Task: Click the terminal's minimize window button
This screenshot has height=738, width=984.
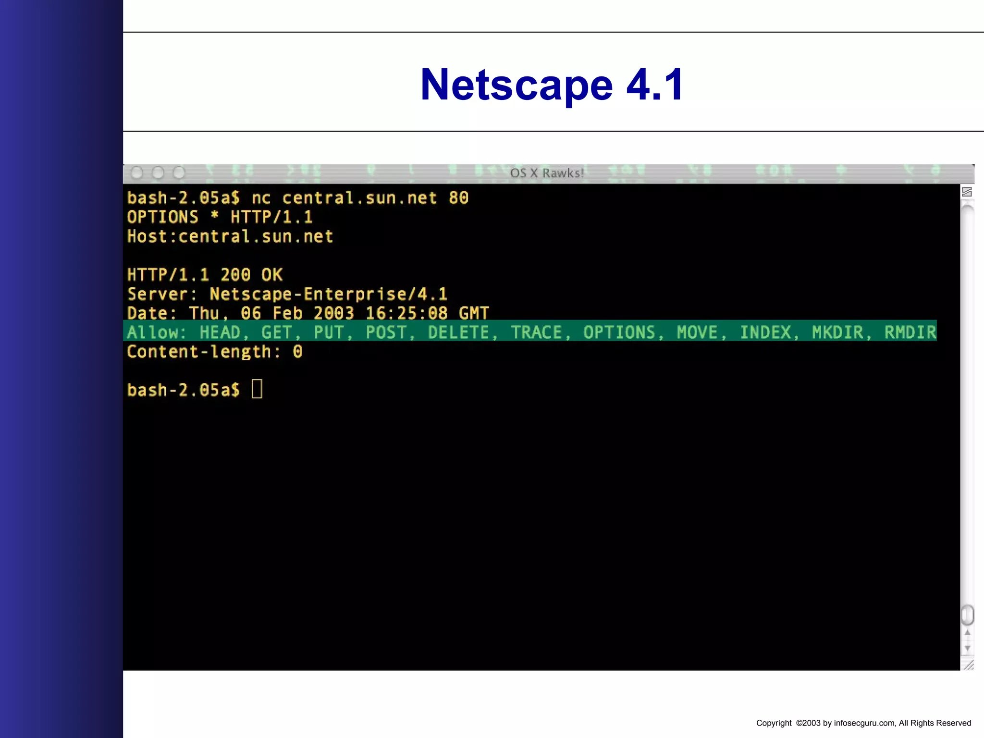Action: (x=158, y=172)
